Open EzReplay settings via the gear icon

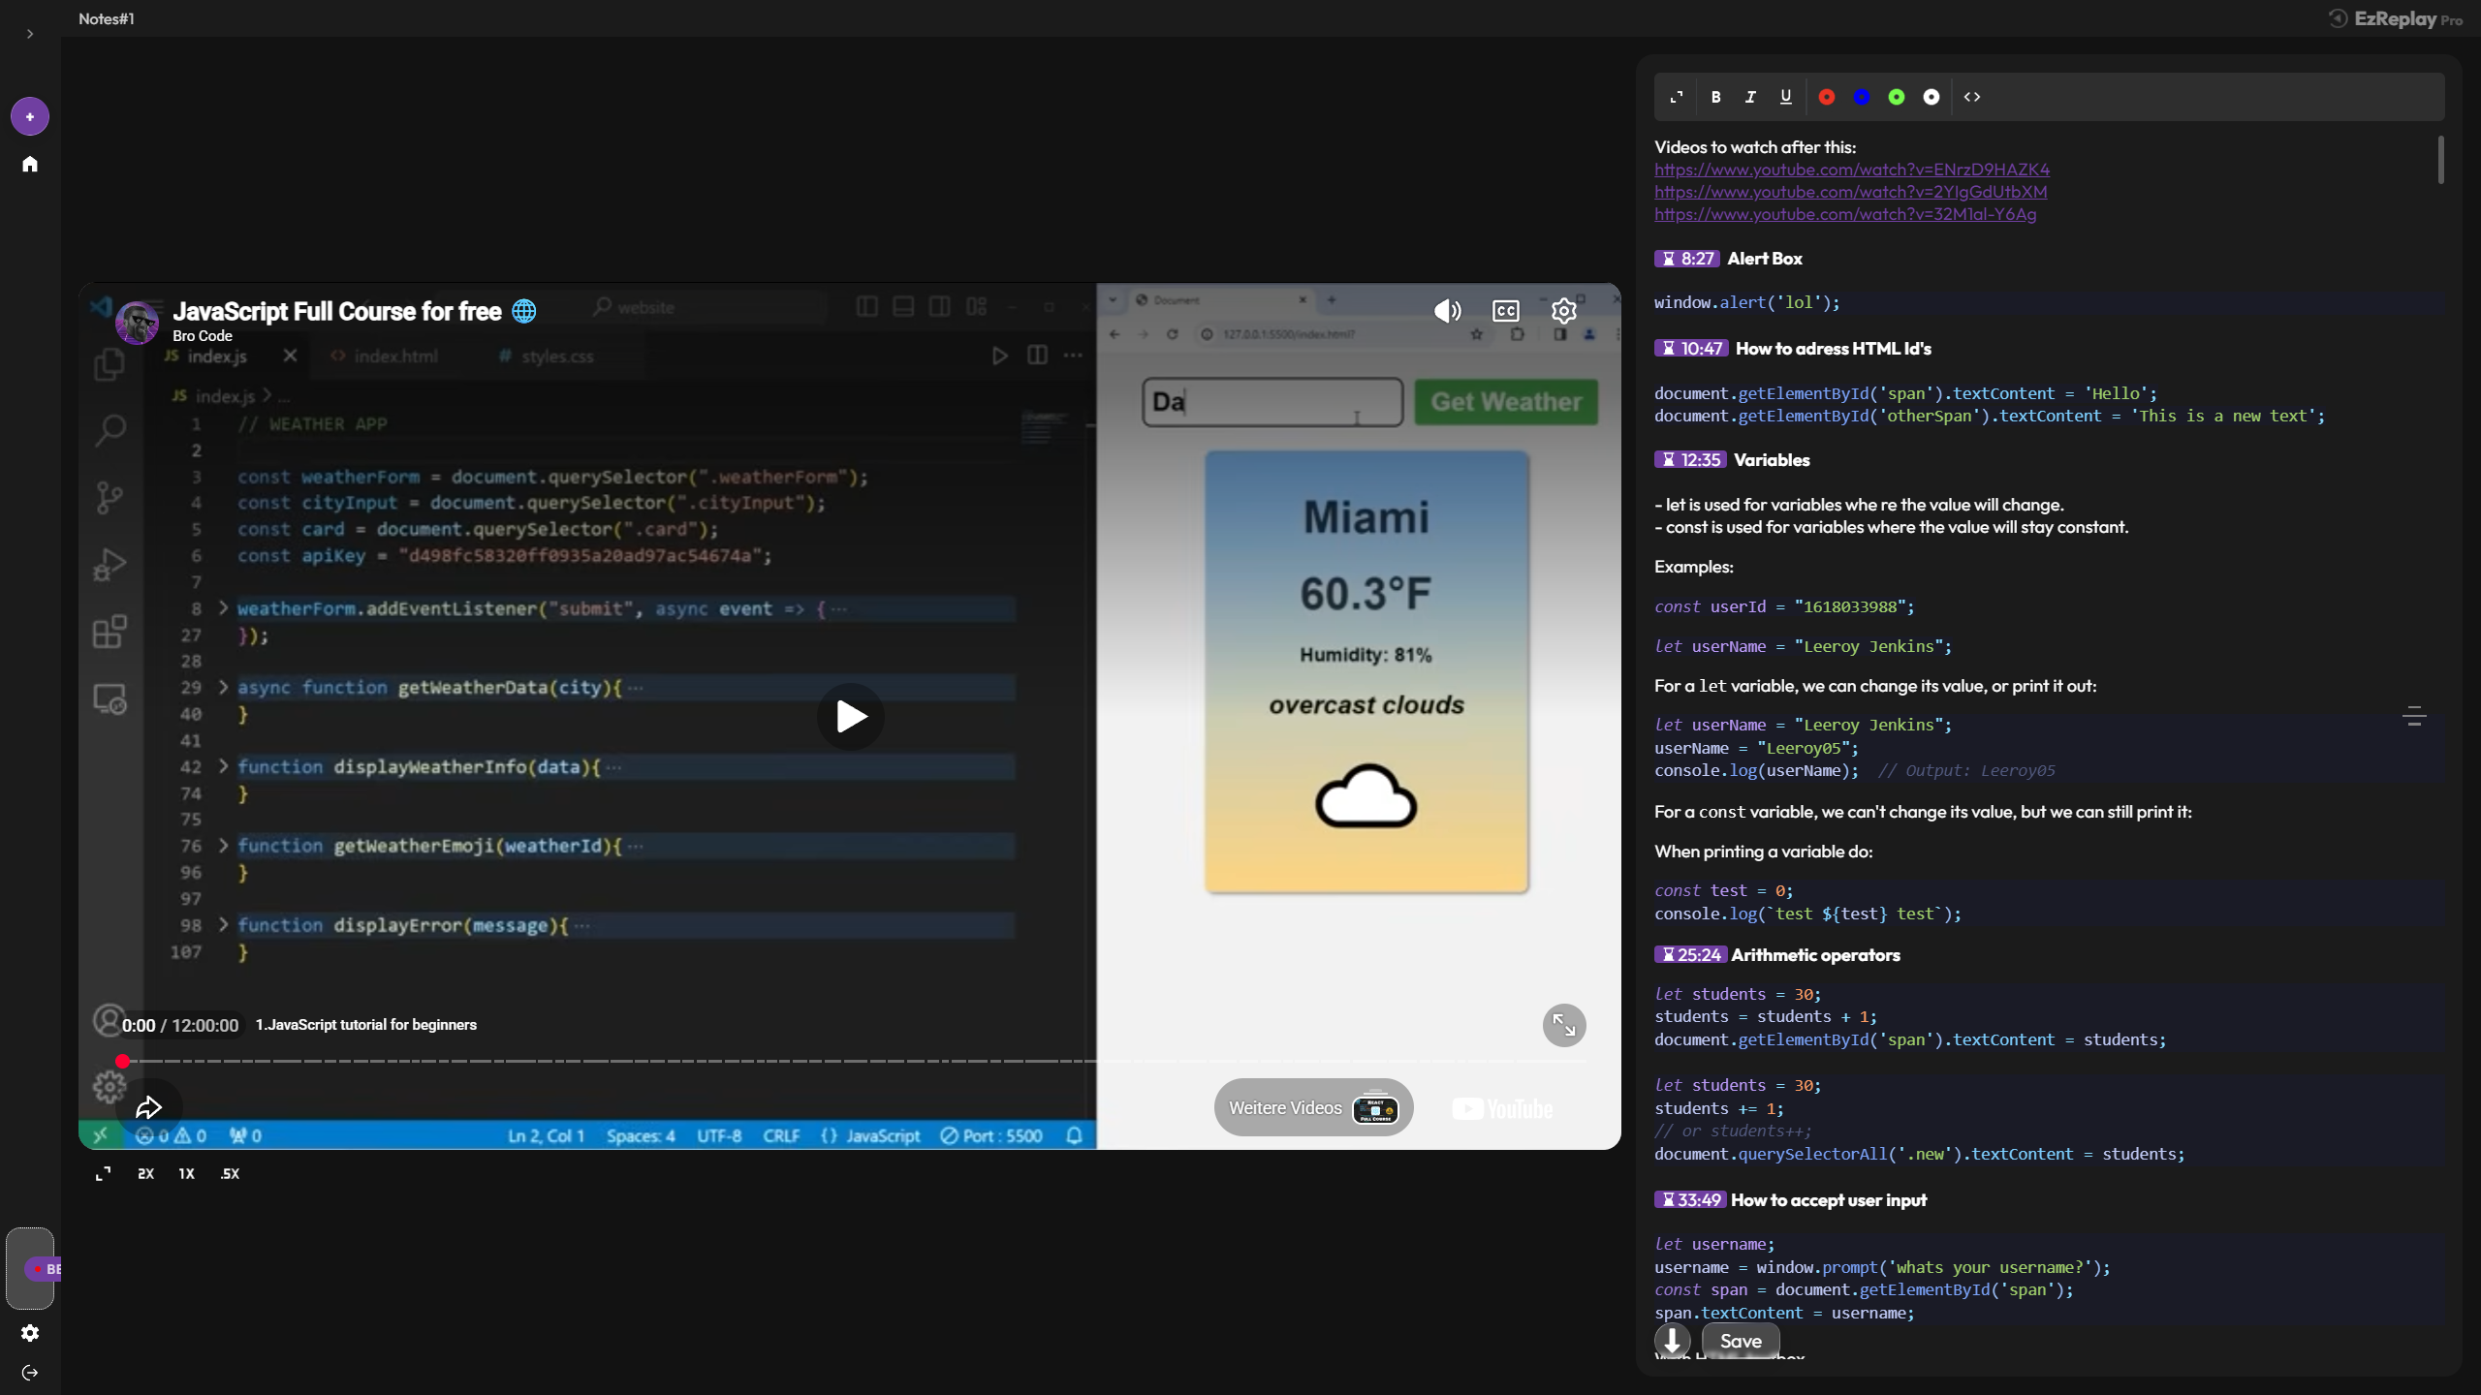tap(29, 1333)
